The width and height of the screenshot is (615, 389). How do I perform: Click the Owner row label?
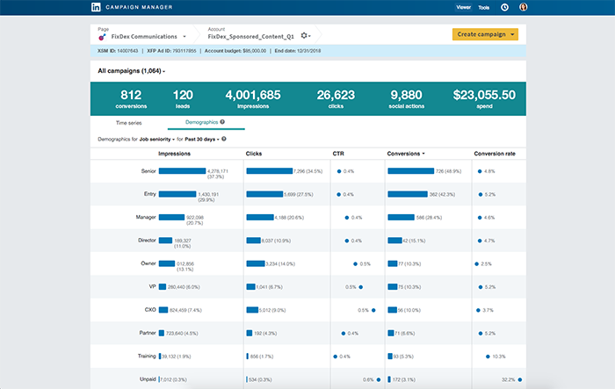pyautogui.click(x=148, y=263)
